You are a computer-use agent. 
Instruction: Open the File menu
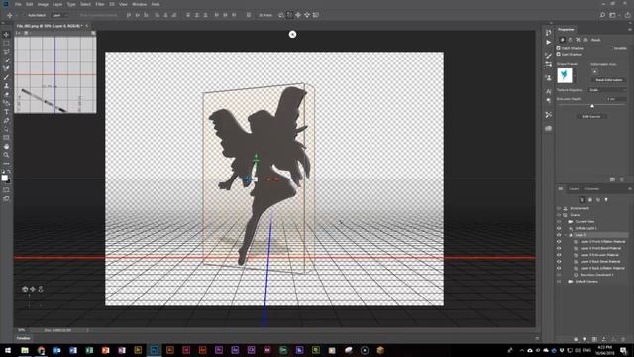(18, 4)
